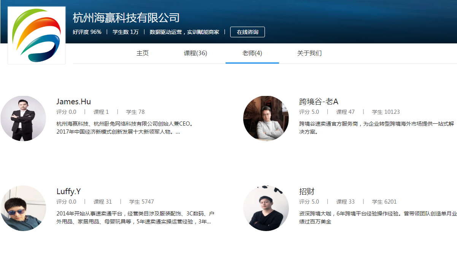457x260 pixels.
Task: Open teacher name James.Hu
Action: click(74, 102)
